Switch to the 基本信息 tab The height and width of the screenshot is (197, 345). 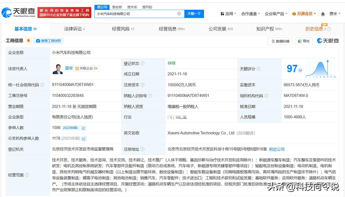point(26,29)
